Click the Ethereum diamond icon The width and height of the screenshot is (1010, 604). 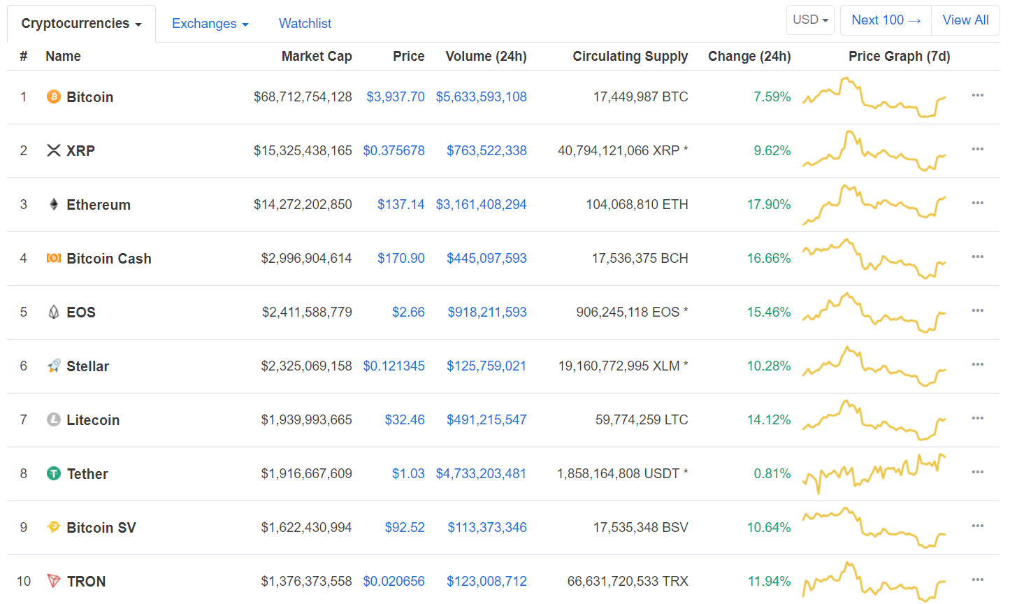(x=54, y=204)
